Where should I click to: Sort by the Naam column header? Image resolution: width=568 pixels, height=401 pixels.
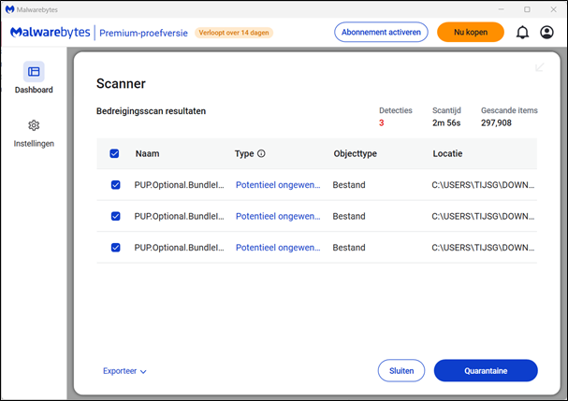147,153
